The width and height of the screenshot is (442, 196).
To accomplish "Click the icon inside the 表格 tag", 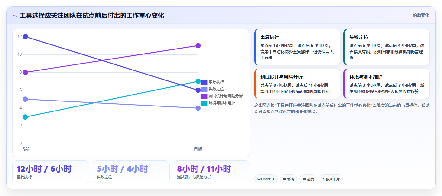I will 284,179.
